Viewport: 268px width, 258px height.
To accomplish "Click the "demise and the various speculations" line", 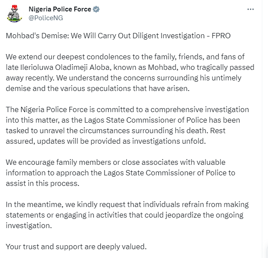I will click(98, 88).
